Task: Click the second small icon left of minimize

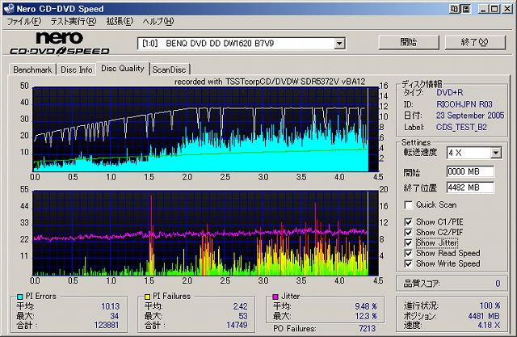Action: coord(466,9)
